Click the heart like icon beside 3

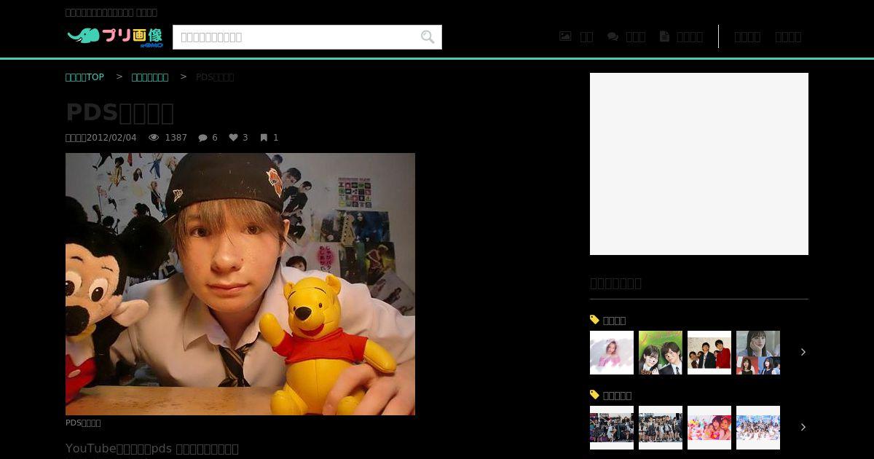233,138
